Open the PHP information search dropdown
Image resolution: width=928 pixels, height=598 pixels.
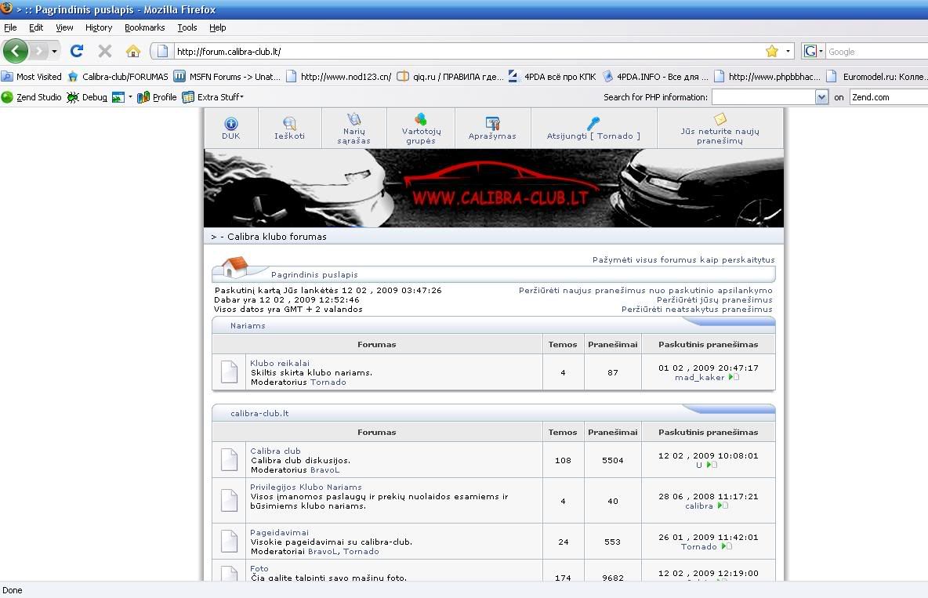[821, 97]
